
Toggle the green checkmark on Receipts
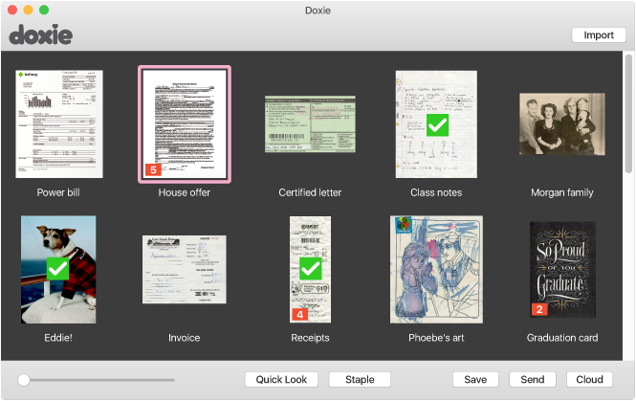point(310,268)
